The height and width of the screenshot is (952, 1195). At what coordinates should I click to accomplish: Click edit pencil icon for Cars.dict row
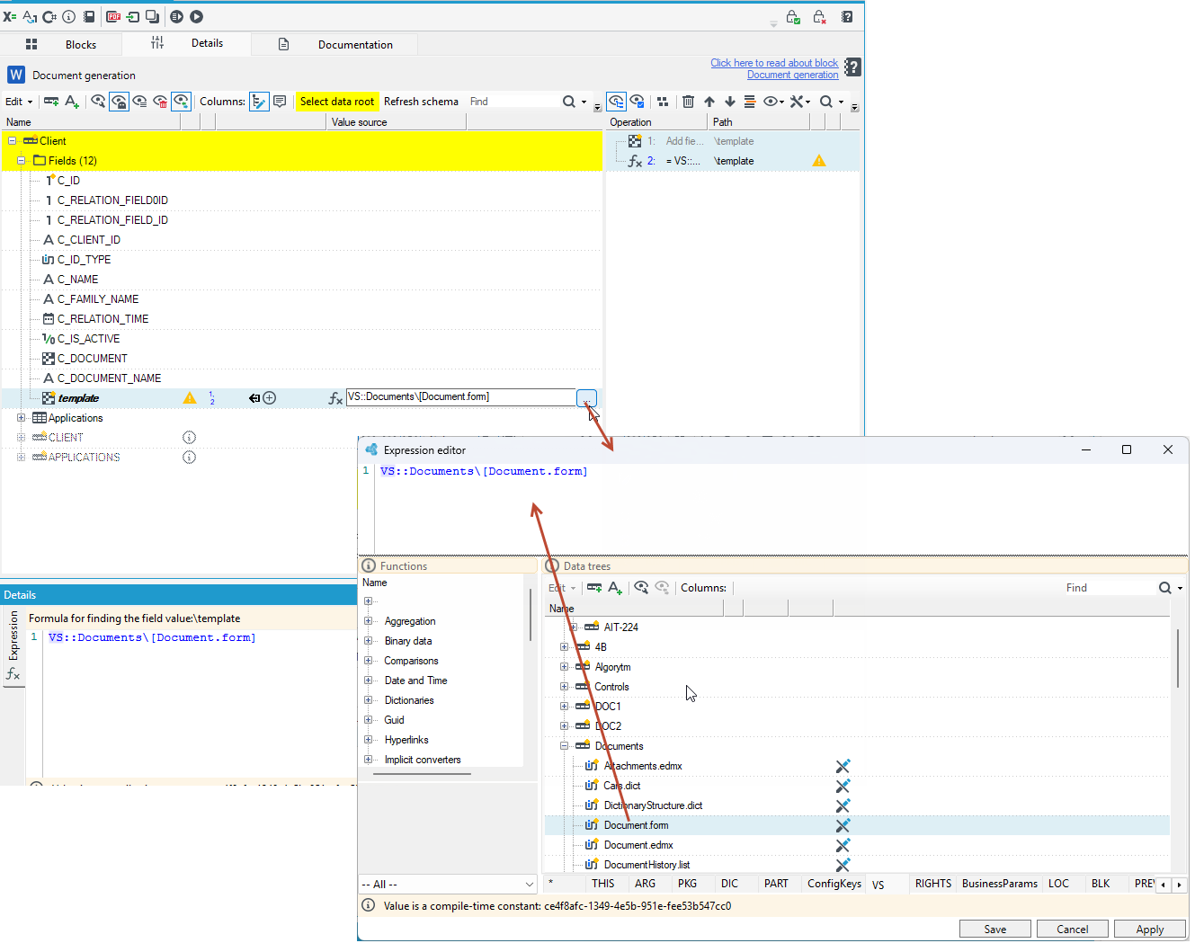coord(843,786)
